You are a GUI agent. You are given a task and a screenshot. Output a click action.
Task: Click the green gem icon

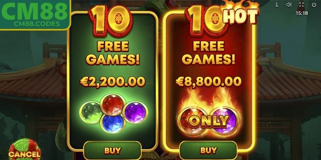pyautogui.click(x=91, y=112)
